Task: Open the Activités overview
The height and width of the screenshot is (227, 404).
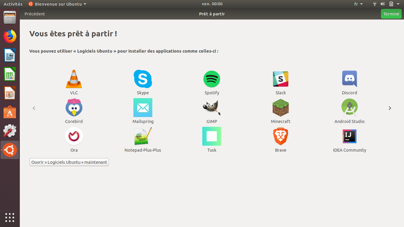Action: click(x=13, y=4)
